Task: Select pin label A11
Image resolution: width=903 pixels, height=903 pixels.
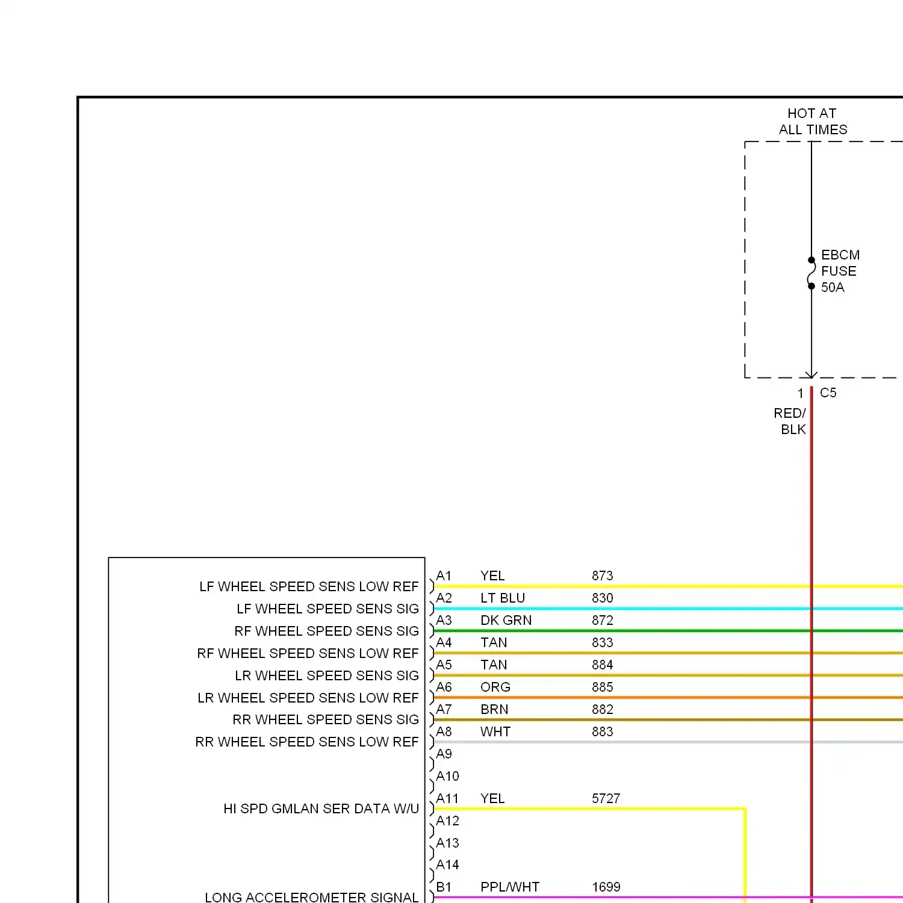Action: [447, 798]
